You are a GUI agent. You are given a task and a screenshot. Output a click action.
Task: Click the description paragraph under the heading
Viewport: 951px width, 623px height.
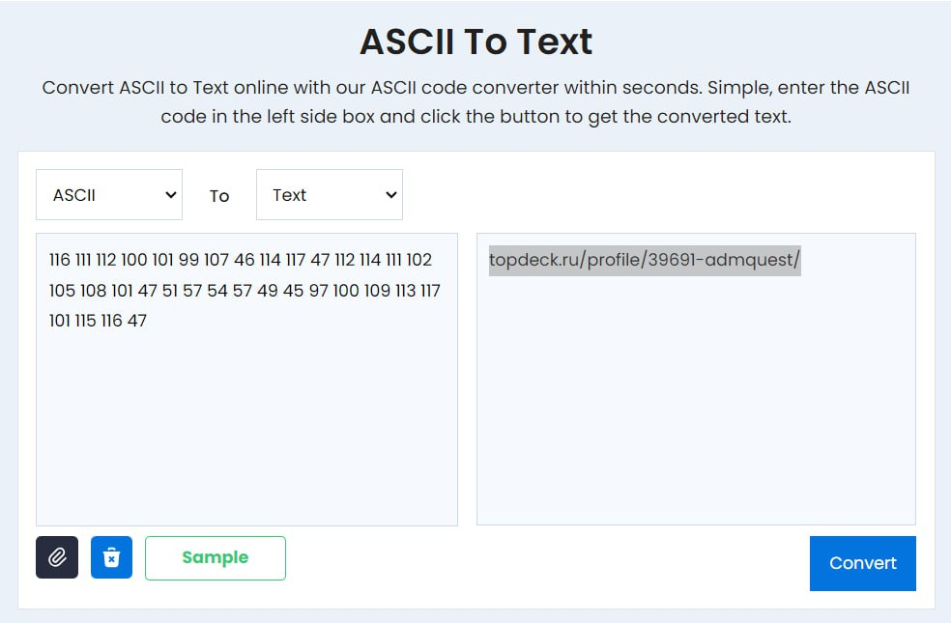click(x=475, y=102)
